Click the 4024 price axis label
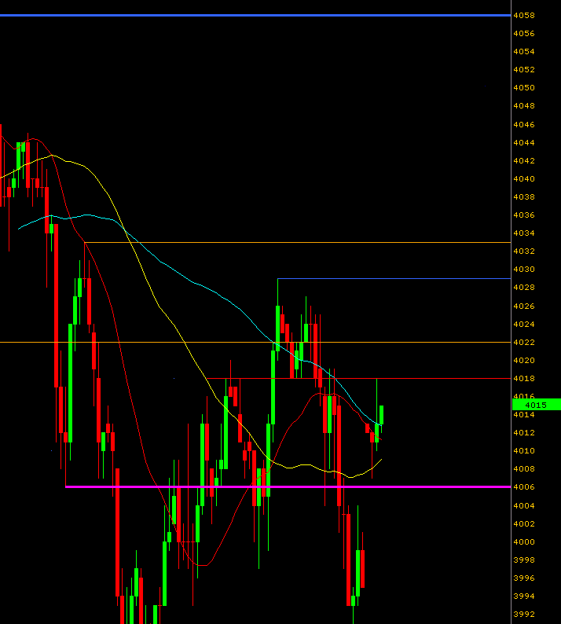The width and height of the screenshot is (561, 624). point(524,324)
